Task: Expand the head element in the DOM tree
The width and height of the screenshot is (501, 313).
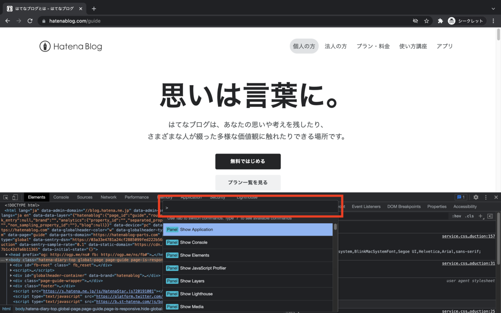Action: pyautogui.click(x=6, y=255)
